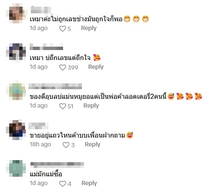The height and width of the screenshot is (193, 213).
Task: Open the username above the 399-like comment
Action: [x=46, y=47]
